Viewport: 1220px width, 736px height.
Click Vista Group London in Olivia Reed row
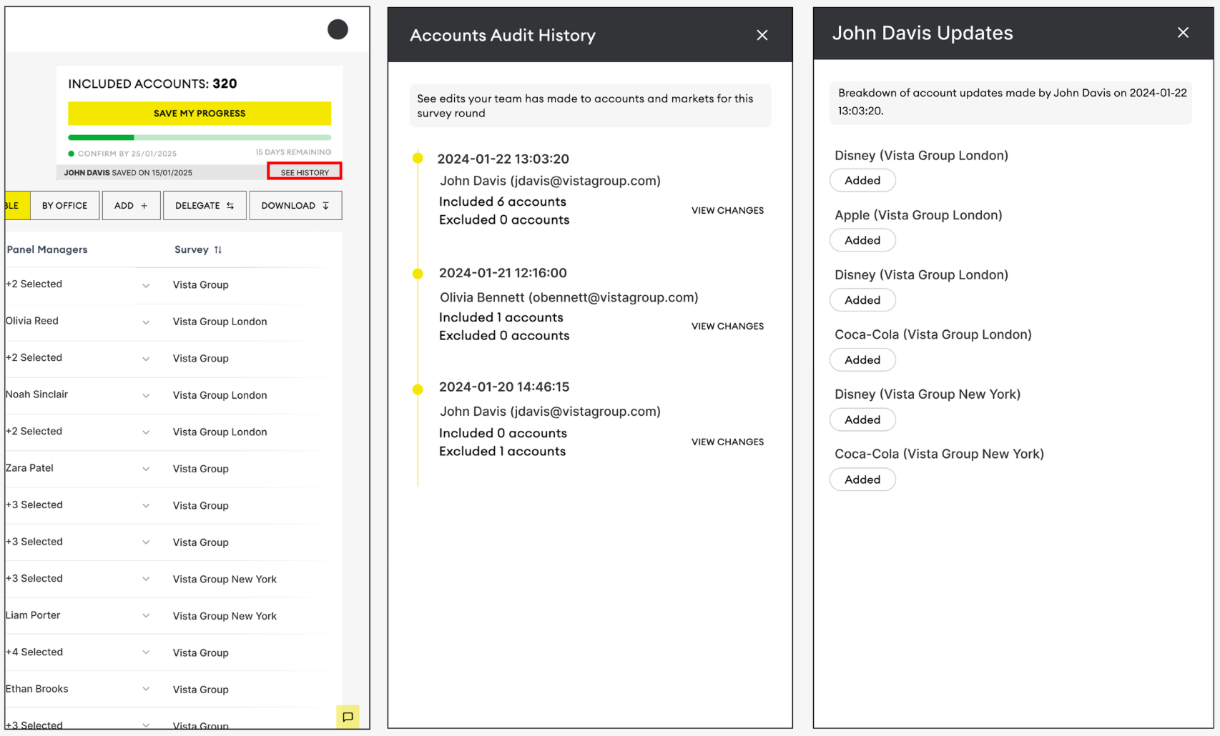pos(220,322)
